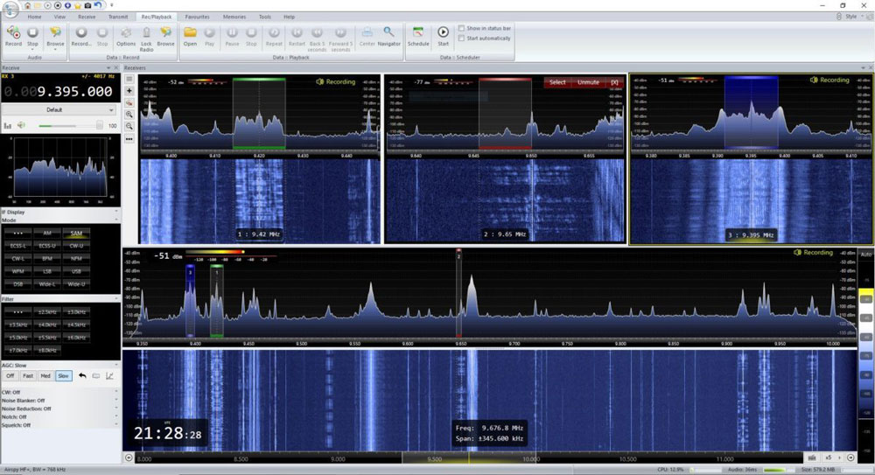Click the undo arrow in quick access toolbar

[x=98, y=5]
